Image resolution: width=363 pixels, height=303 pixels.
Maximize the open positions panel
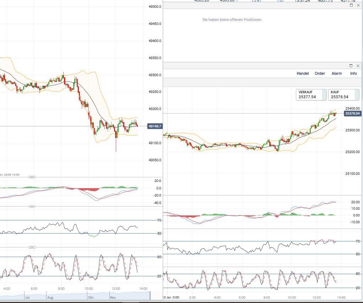[x=351, y=5]
